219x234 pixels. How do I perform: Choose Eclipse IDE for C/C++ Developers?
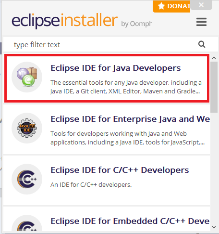coord(120,170)
